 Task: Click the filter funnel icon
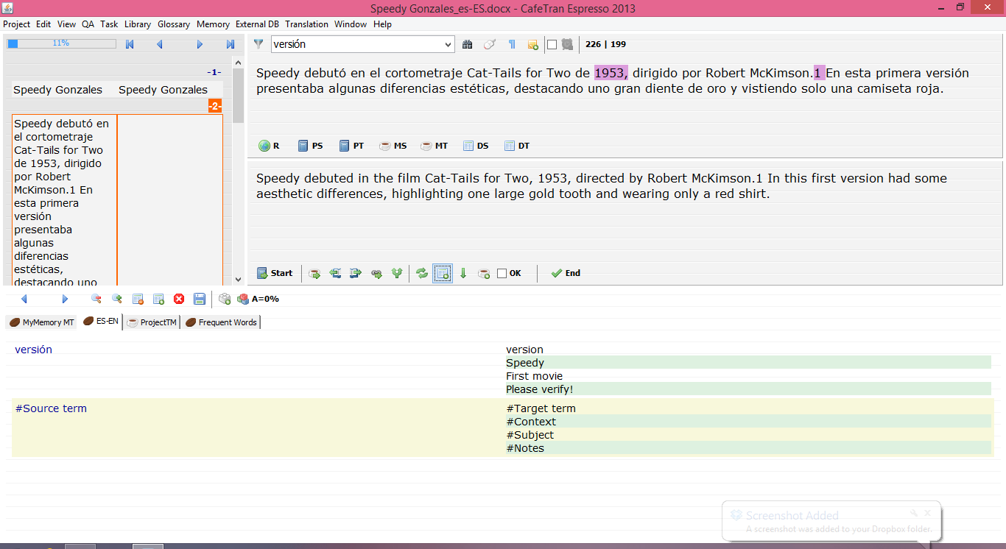258,44
